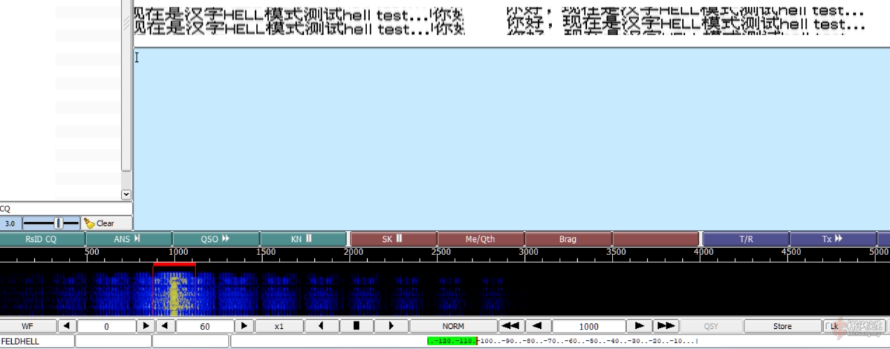This screenshot has height=349, width=890.
Task: Run the T/R macro button
Action: (746, 239)
